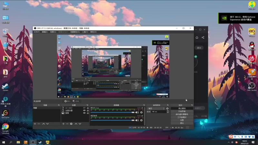Viewport: 258px width, 145px height.
Task: Pop out the Scenes dock panel
Action: coord(59,105)
